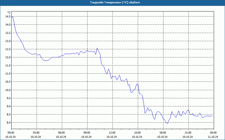Click the '8,0' y-axis label
The image size is (225, 140).
(x=8, y=123)
